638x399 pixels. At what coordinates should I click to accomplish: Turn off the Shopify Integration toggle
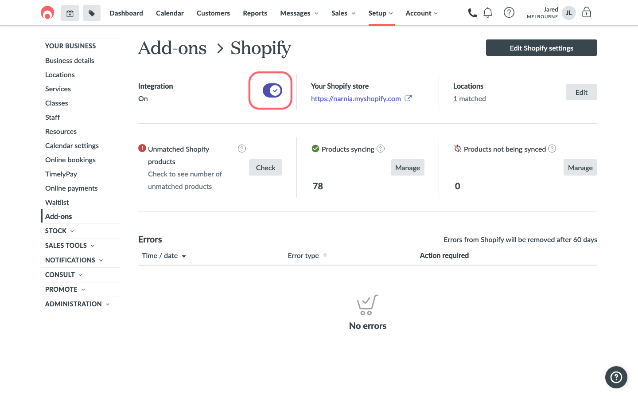click(x=272, y=90)
